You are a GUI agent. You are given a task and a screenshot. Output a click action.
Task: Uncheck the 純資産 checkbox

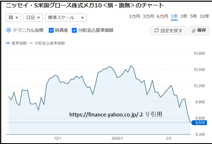pos(51,30)
